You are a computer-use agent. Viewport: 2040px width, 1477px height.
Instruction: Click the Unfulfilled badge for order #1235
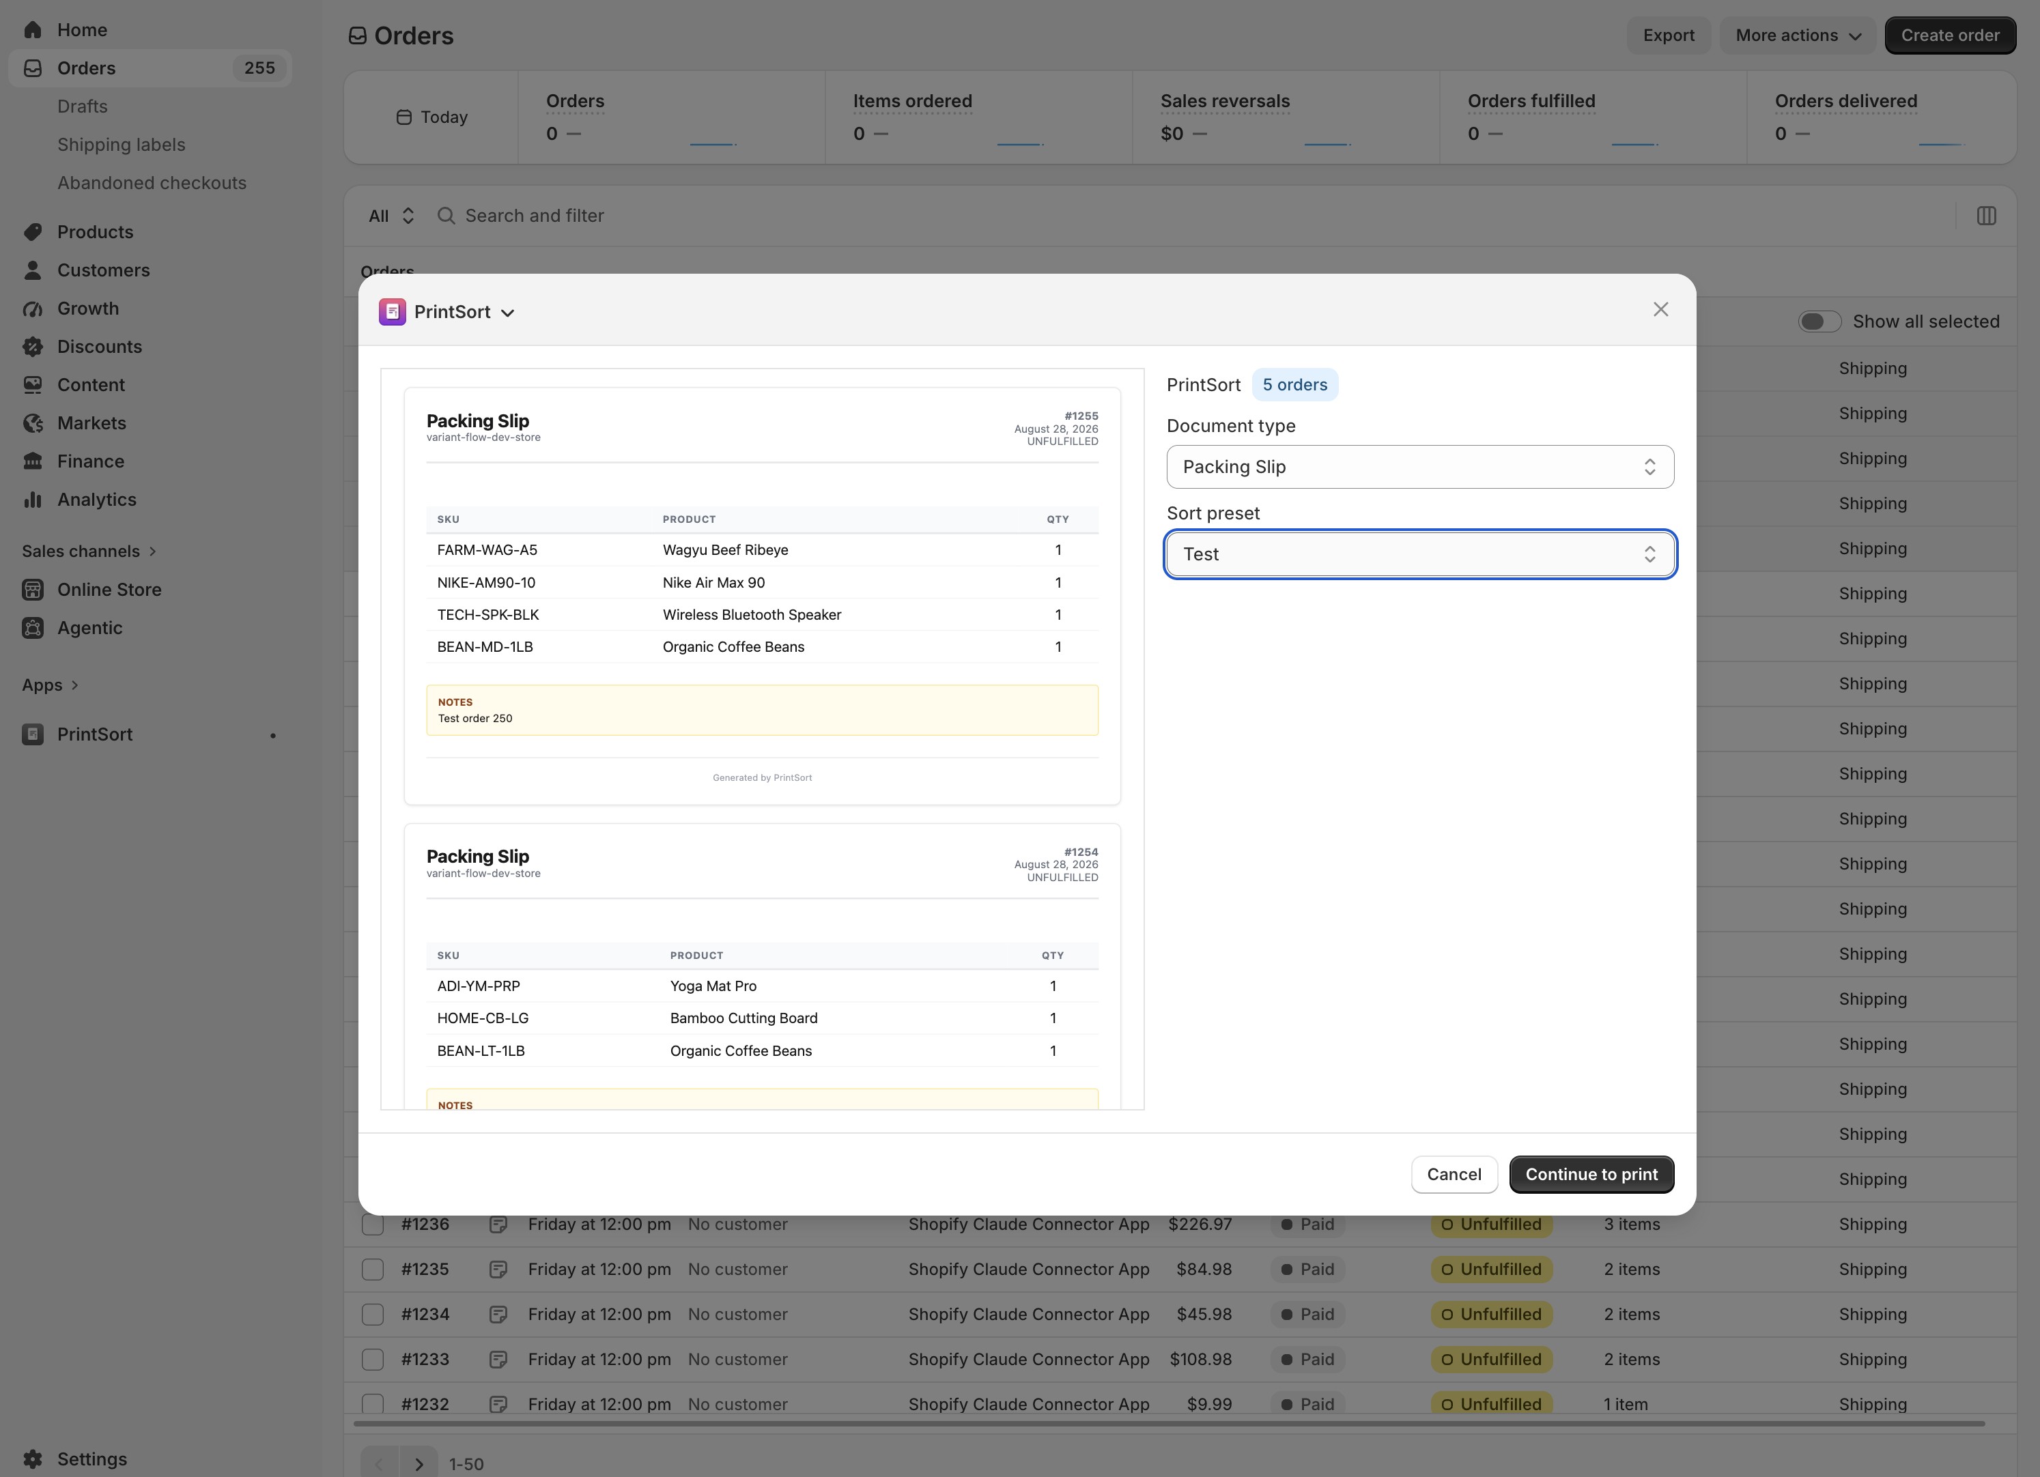(x=1491, y=1270)
